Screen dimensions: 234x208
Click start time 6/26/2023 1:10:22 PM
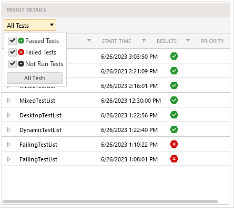coord(129,145)
